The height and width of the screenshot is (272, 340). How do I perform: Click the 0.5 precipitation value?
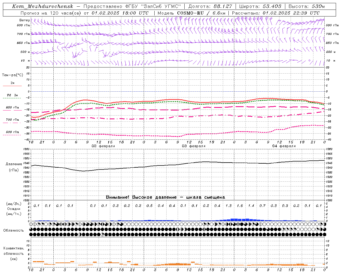(150, 206)
